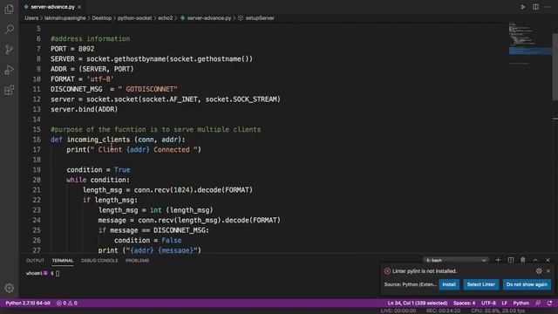The height and width of the screenshot is (314, 558).
Task: Kill the terminal with trash icon
Action: pos(523,260)
